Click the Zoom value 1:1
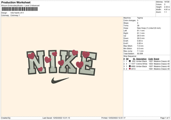 coord(165,12)
